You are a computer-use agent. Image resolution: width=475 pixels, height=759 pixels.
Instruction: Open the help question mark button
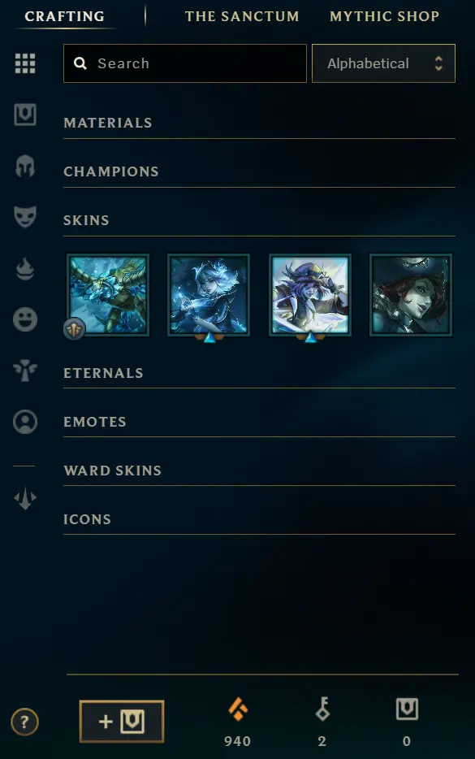[24, 722]
